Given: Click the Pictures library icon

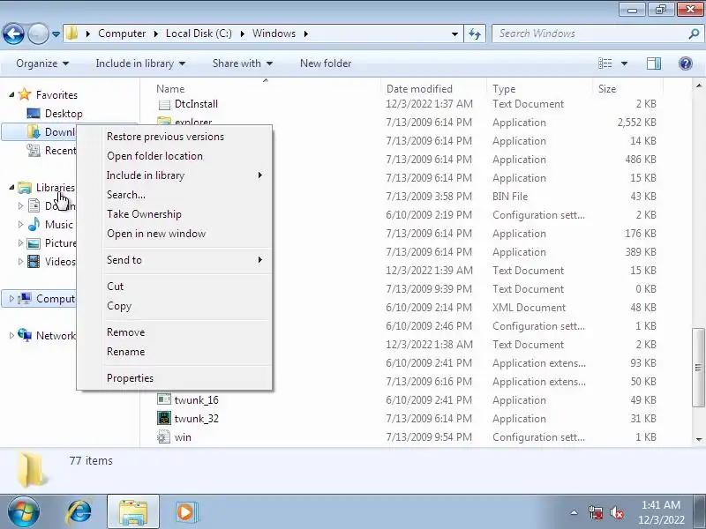Looking at the screenshot, I should pos(34,243).
